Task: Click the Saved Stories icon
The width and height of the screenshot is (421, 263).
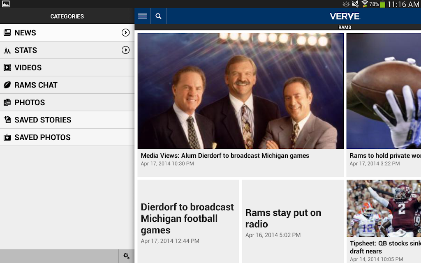Action: (7, 120)
